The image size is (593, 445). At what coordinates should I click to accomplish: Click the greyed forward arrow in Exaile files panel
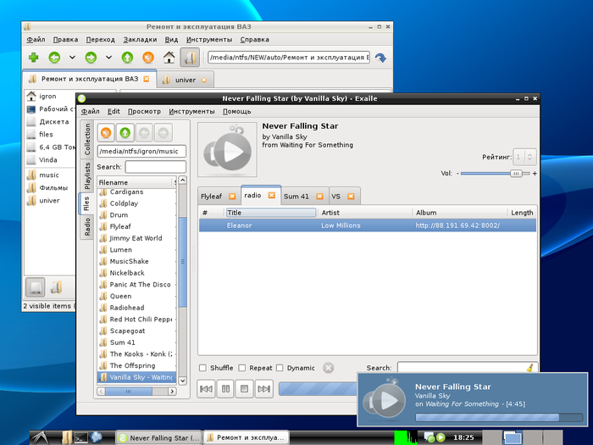tap(163, 133)
